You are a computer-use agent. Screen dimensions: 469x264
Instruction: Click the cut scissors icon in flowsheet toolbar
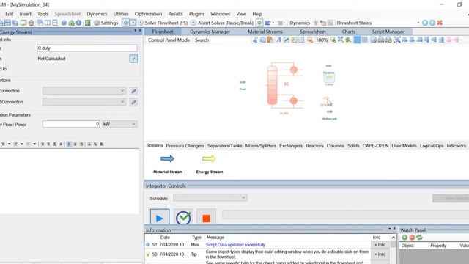click(x=255, y=40)
